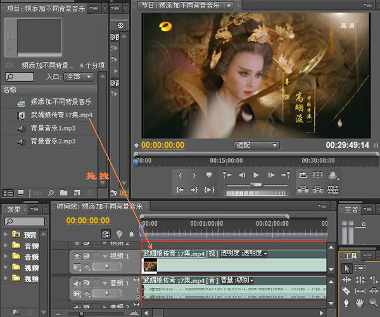The height and width of the screenshot is (317, 380).
Task: Select the Slide tool
Action: 374,291
